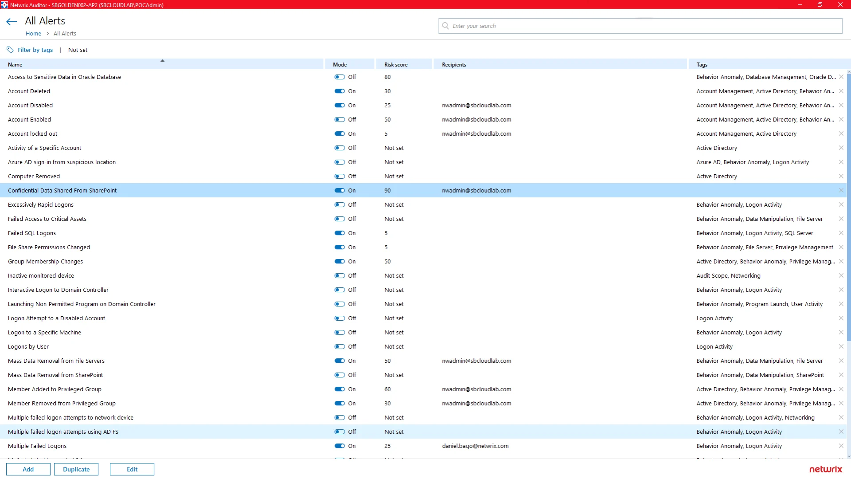Click the Duplicate button
The width and height of the screenshot is (851, 479).
pyautogui.click(x=76, y=469)
